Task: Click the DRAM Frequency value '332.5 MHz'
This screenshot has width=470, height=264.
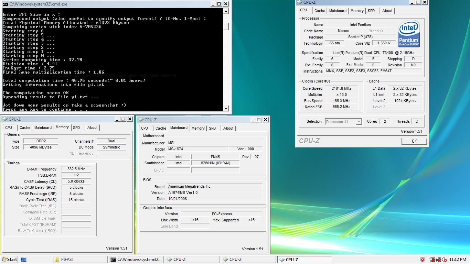Action: click(76, 169)
